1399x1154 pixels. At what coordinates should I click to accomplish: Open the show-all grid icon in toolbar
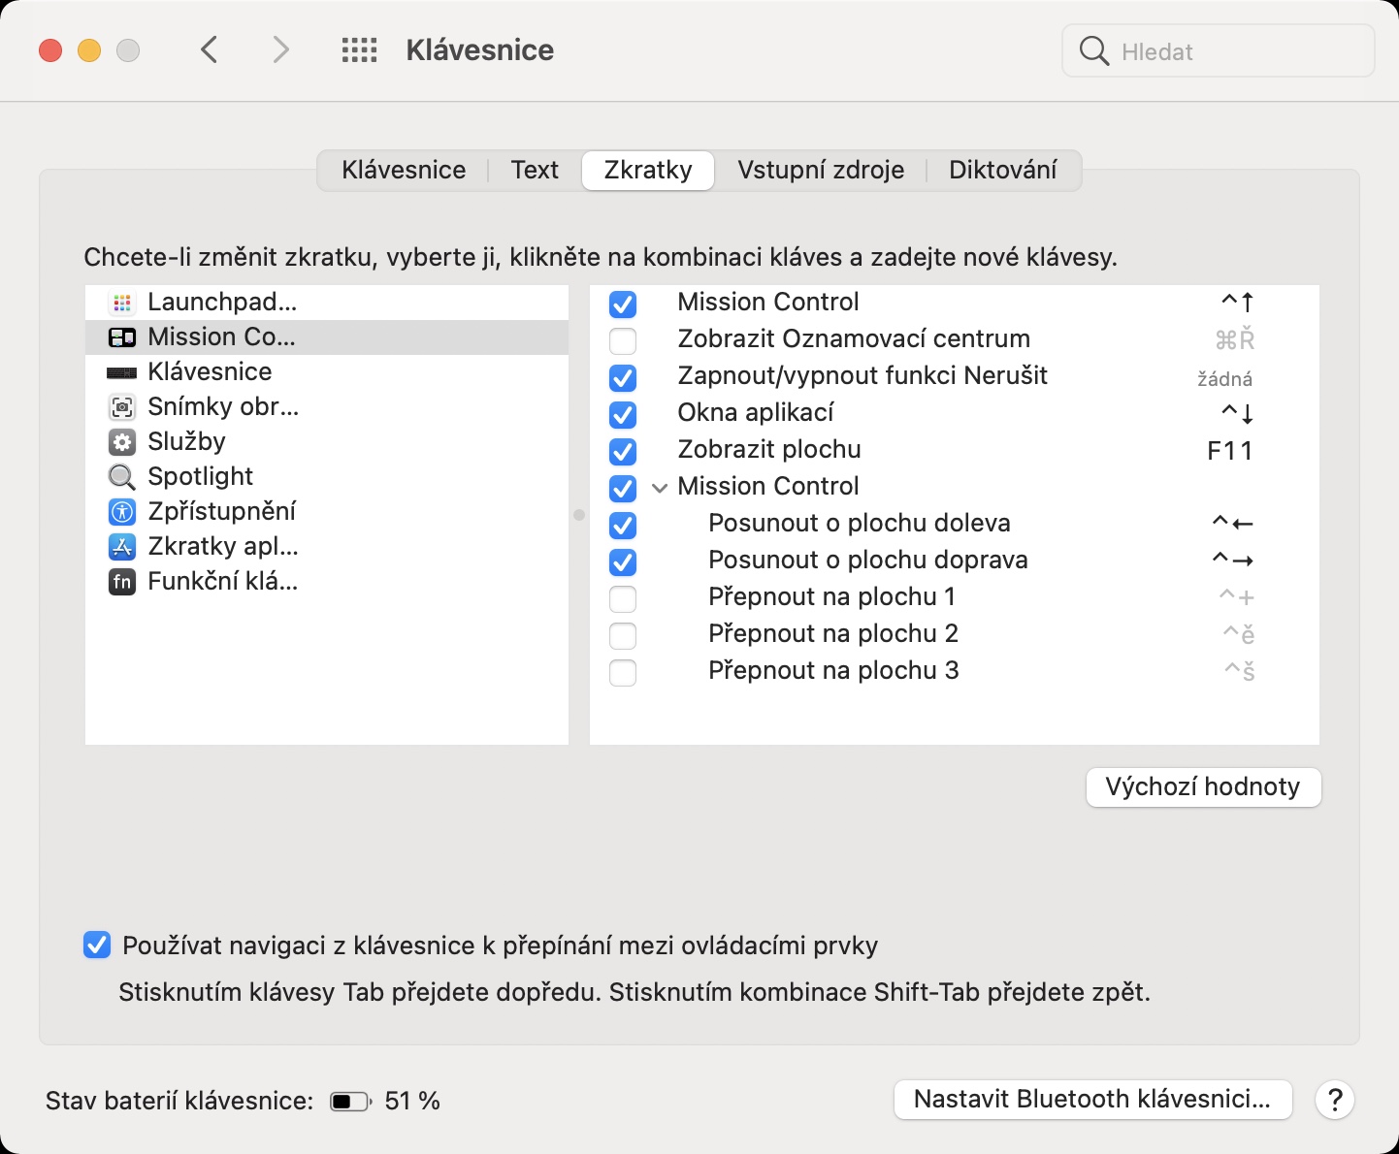(x=359, y=50)
